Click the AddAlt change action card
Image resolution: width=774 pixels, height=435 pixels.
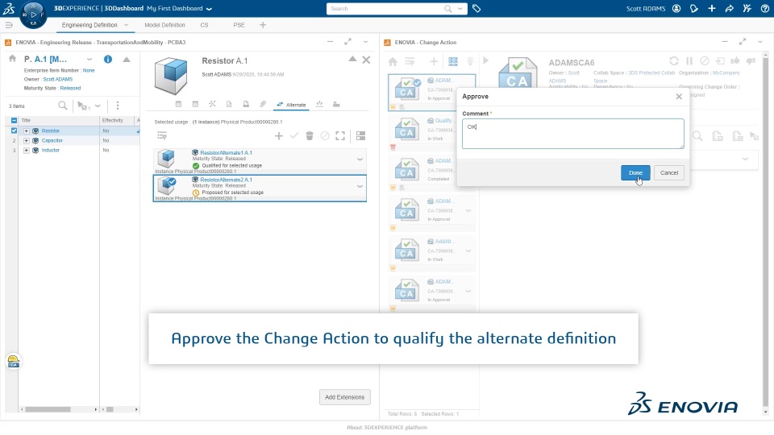pyautogui.click(x=432, y=253)
